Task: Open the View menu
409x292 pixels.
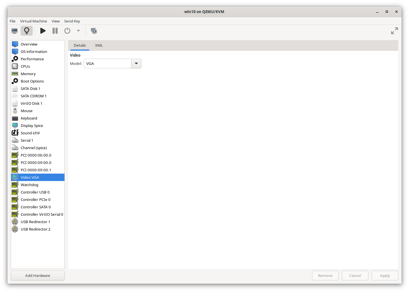Action: [56, 21]
